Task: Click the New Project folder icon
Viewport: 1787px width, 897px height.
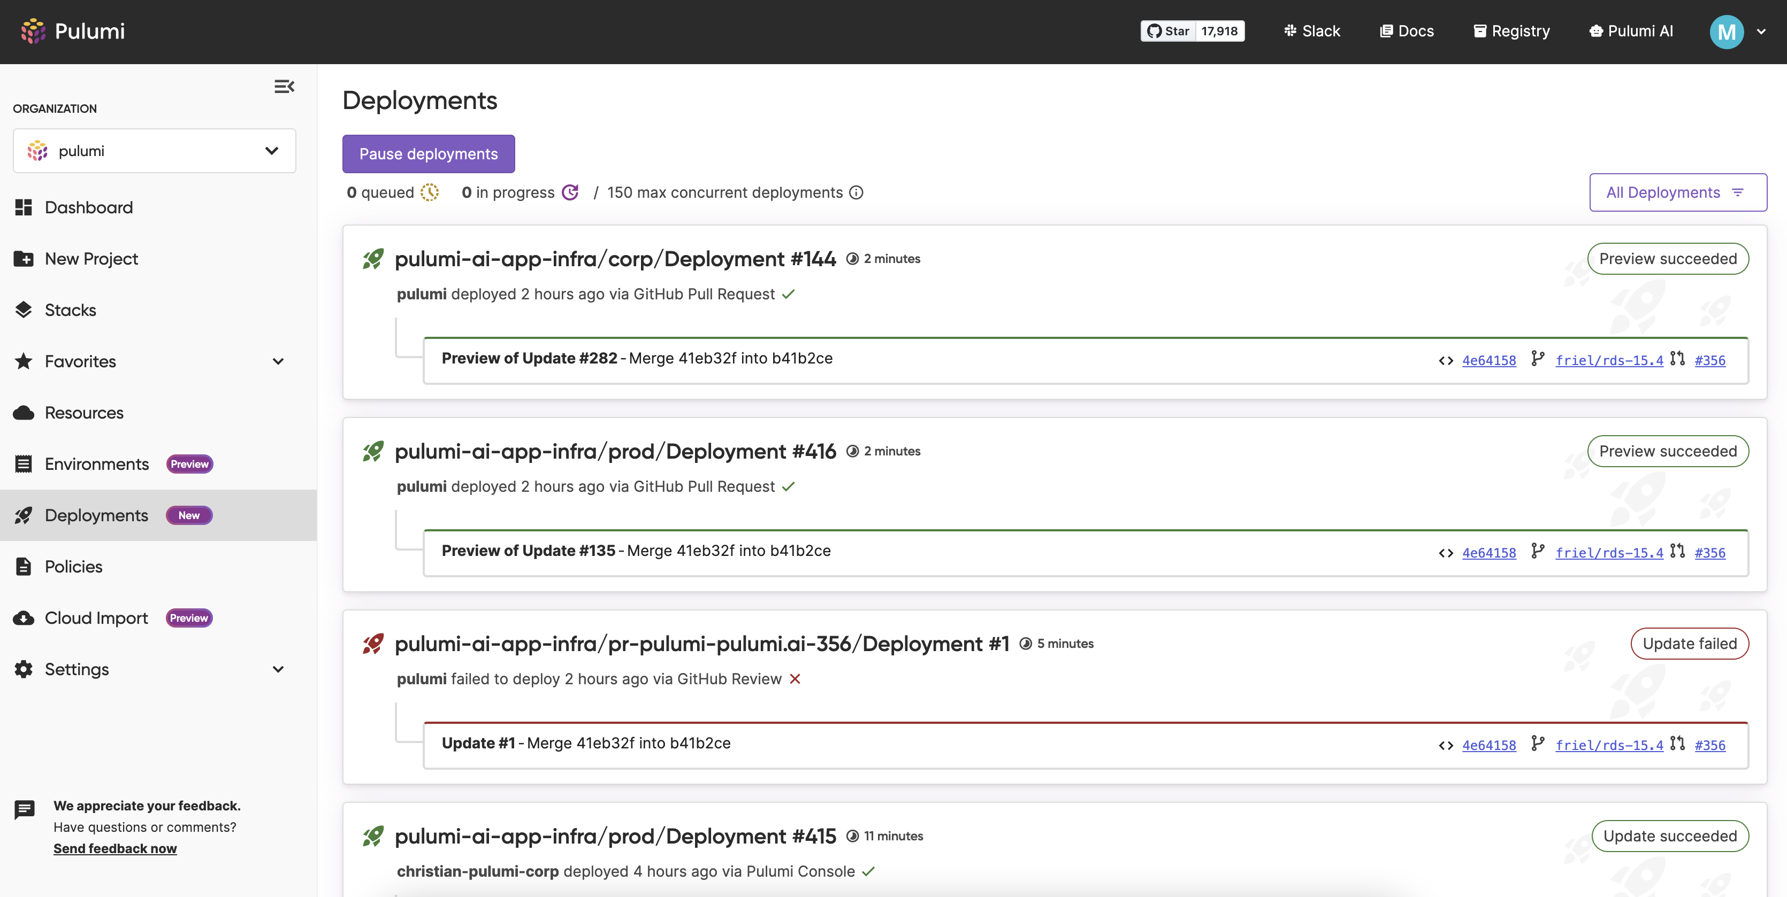Action: click(x=24, y=259)
